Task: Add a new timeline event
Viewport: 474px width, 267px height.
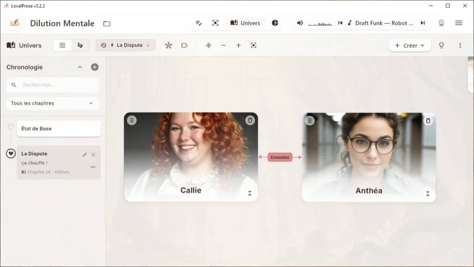Action: (x=94, y=67)
